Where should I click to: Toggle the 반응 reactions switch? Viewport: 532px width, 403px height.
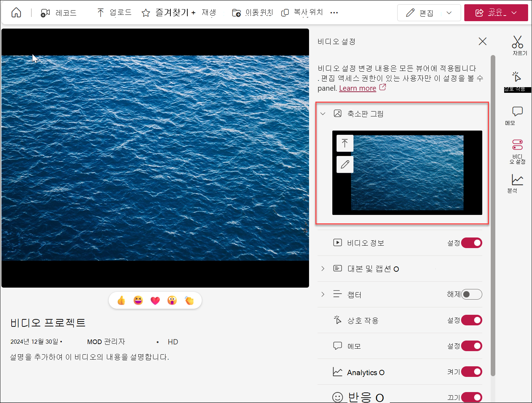pyautogui.click(x=472, y=397)
